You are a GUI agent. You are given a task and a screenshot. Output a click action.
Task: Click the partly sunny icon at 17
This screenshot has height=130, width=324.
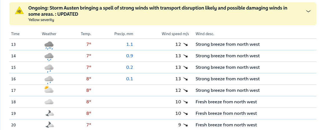pyautogui.click(x=49, y=89)
